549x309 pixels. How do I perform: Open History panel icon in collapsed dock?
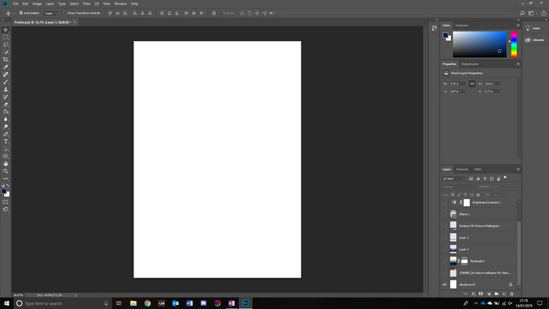coord(434,29)
